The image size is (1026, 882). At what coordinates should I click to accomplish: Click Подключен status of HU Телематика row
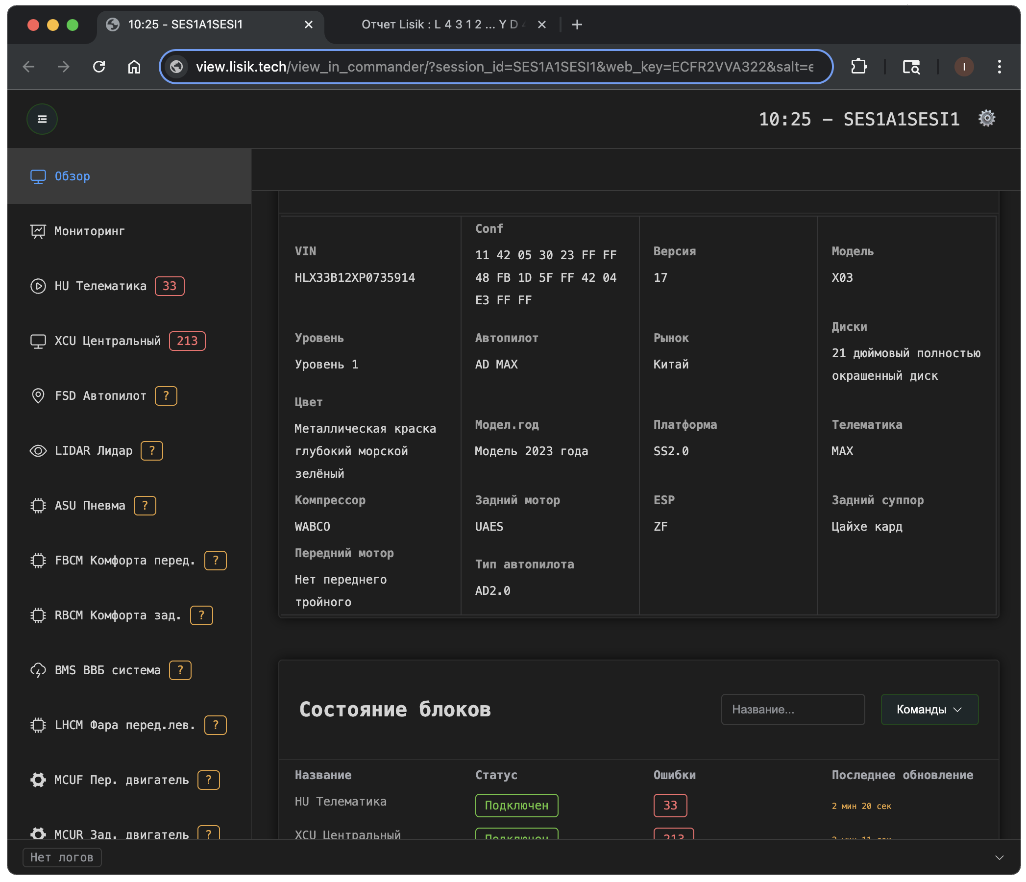click(516, 806)
